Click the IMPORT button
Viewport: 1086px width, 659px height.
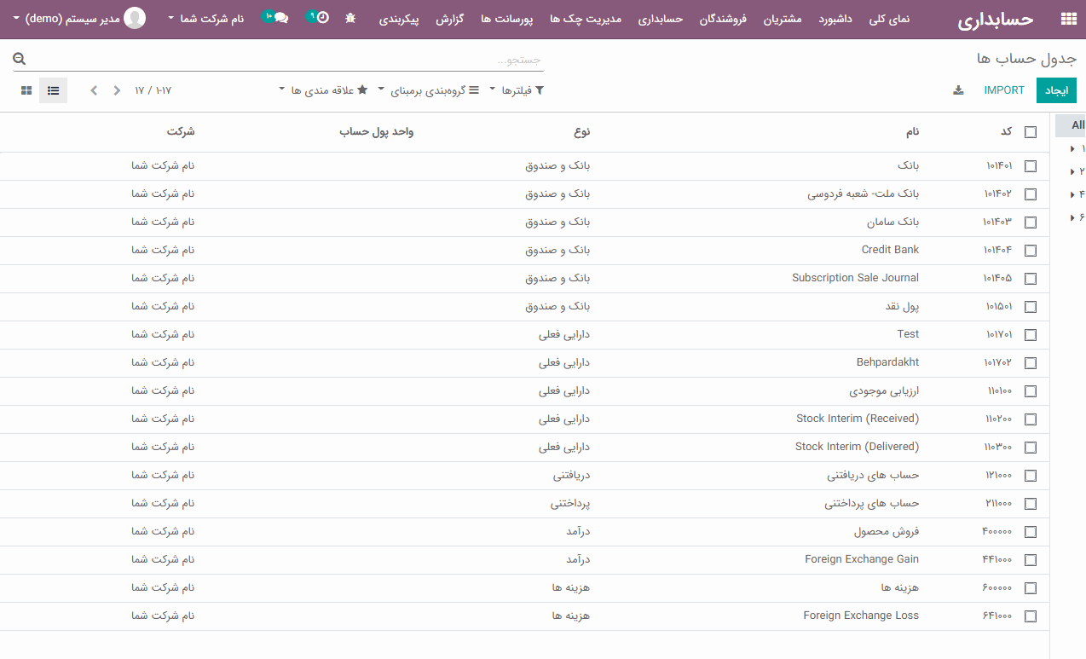click(1004, 90)
